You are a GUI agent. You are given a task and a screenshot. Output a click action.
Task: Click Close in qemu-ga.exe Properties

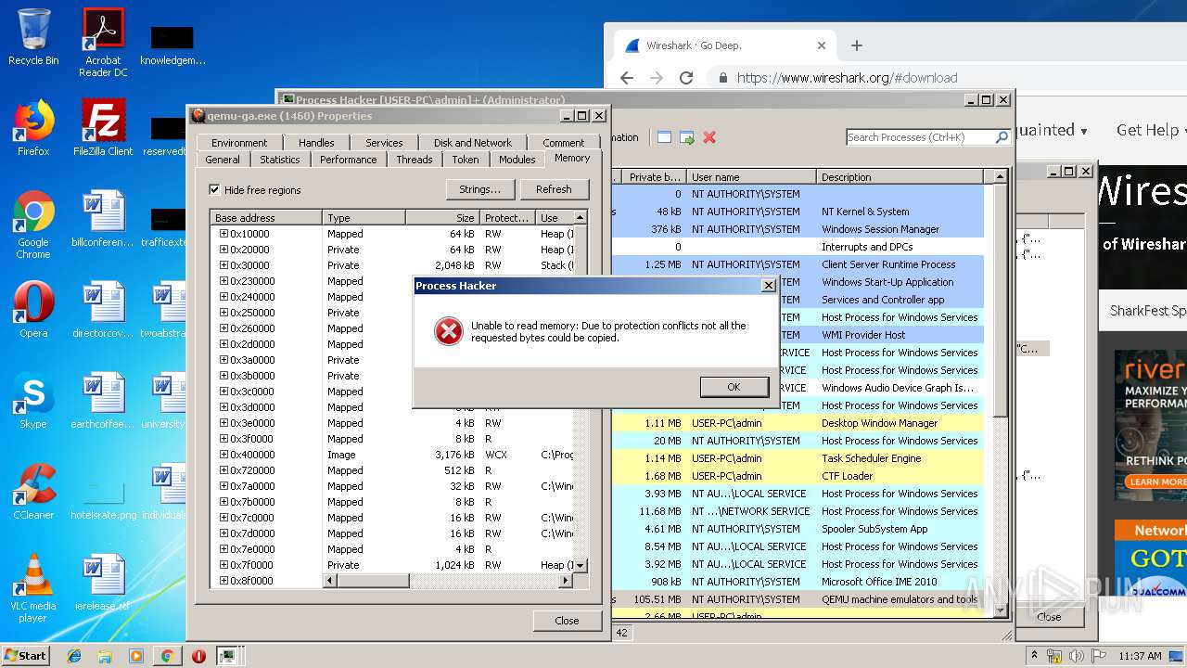pos(567,621)
